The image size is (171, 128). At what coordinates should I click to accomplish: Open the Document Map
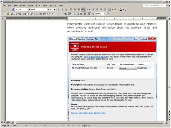[90, 14]
